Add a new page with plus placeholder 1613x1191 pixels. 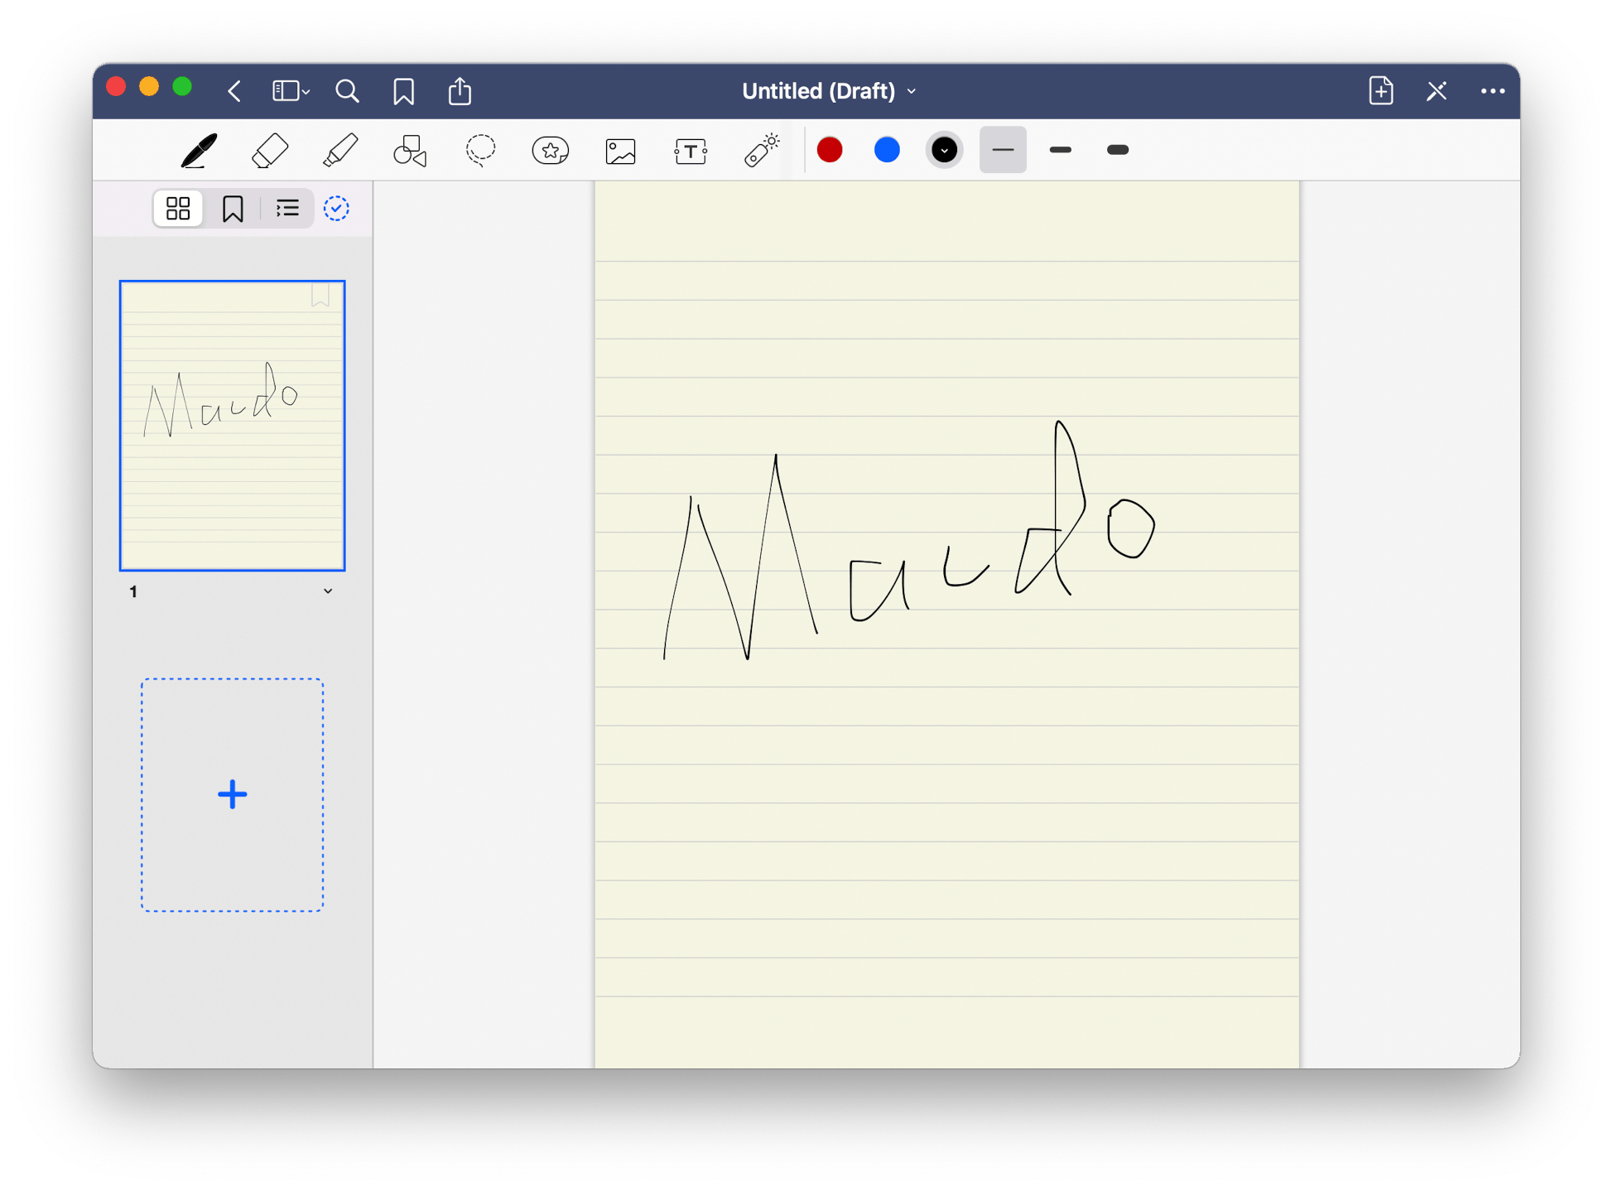pyautogui.click(x=232, y=795)
